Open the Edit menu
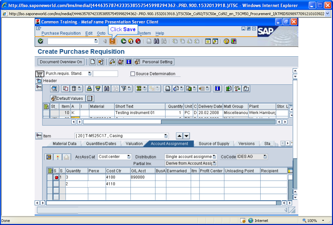The image size is (333, 225). (x=89, y=33)
